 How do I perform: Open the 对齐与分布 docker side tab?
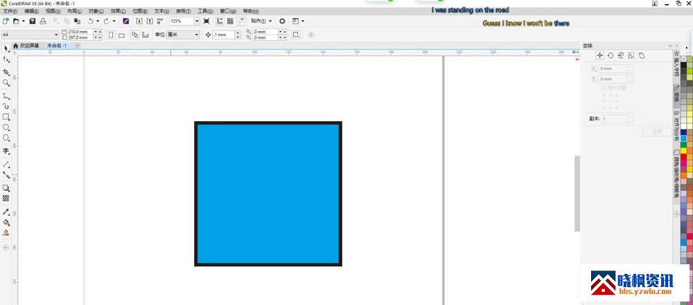[676, 126]
